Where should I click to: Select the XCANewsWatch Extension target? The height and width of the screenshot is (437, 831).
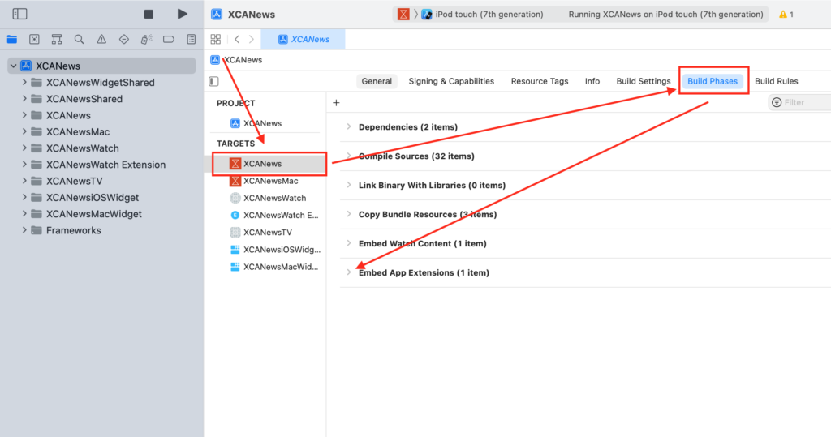[x=274, y=215]
